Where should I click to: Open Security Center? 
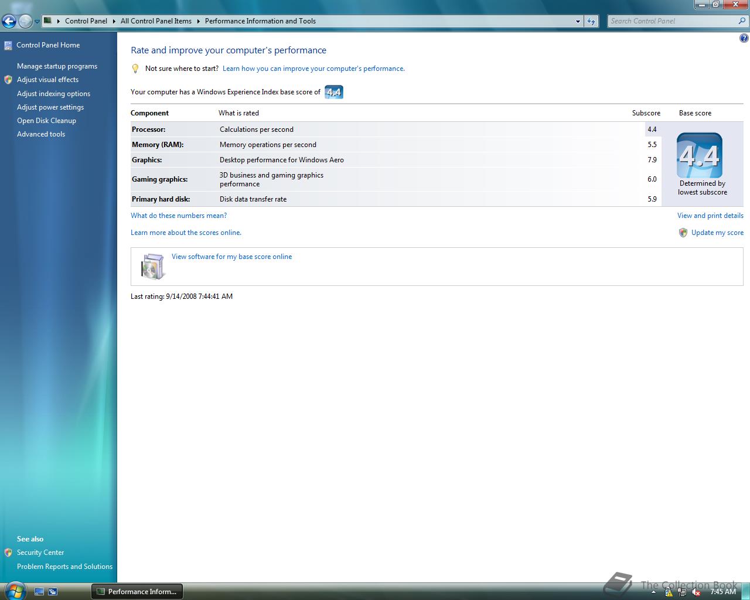point(40,553)
